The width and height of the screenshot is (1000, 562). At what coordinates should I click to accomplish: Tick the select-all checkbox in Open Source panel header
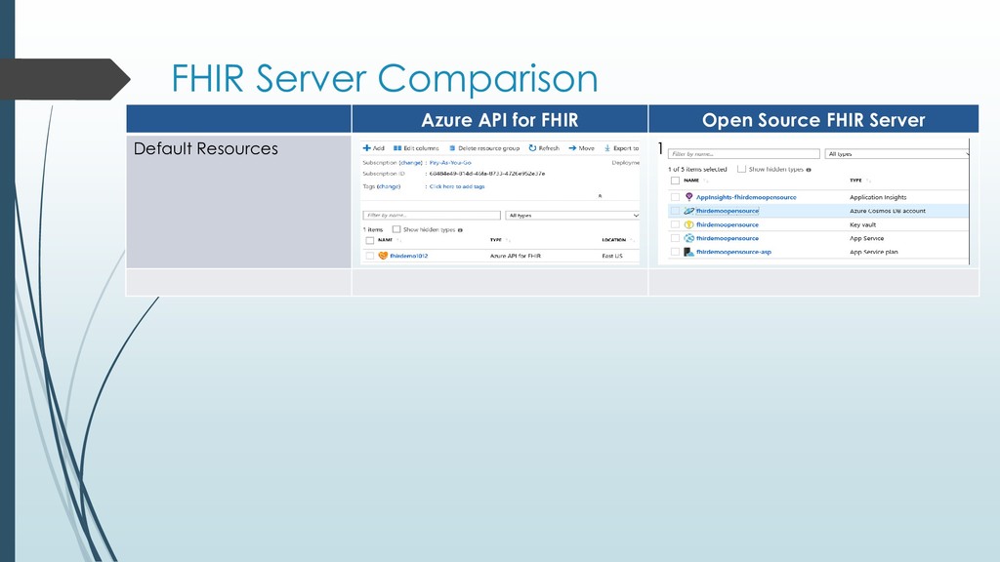click(676, 181)
